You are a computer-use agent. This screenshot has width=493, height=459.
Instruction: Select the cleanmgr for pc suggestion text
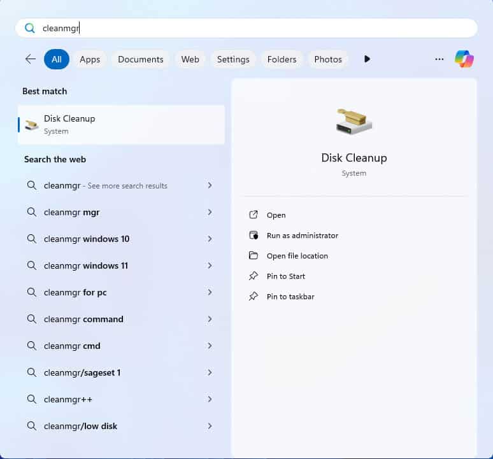click(x=75, y=293)
